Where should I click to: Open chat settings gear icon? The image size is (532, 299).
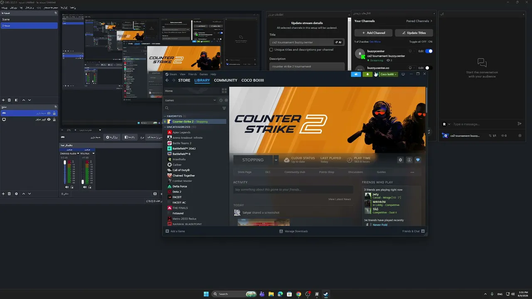[520, 135]
